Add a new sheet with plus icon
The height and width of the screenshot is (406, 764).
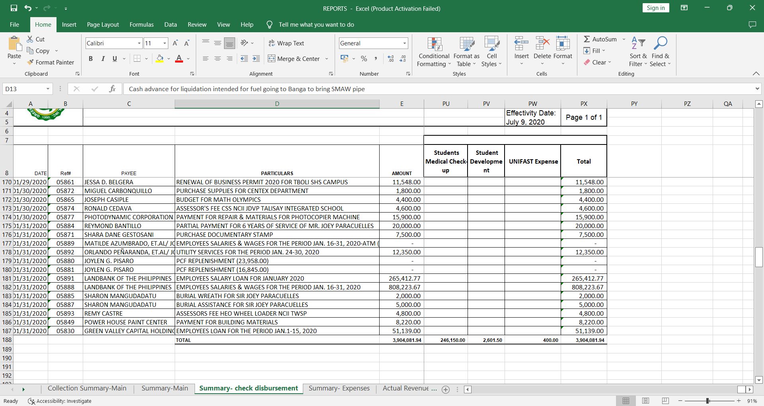point(446,390)
